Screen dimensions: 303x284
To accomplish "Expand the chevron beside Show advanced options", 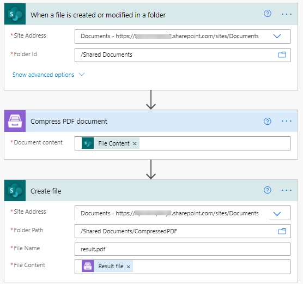I will (82, 75).
